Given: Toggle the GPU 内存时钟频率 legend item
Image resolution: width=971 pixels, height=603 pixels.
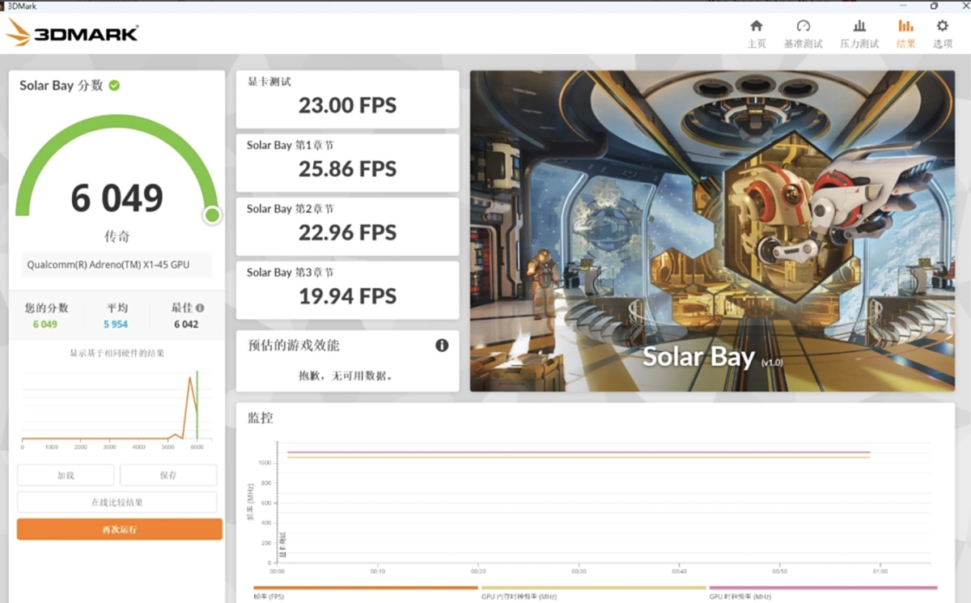Looking at the screenshot, I should (594, 592).
